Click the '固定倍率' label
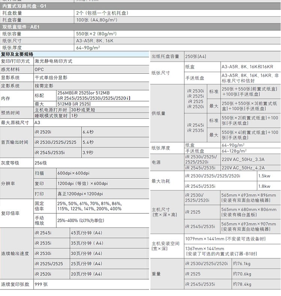The image size is (281, 296). pos(39,206)
